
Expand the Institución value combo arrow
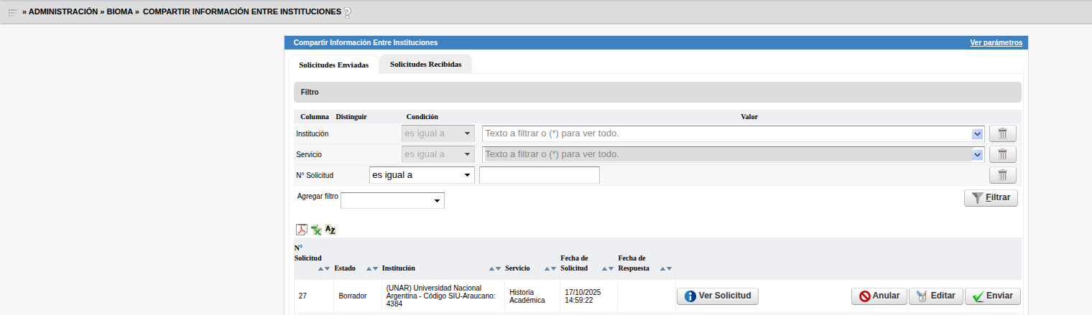[977, 133]
